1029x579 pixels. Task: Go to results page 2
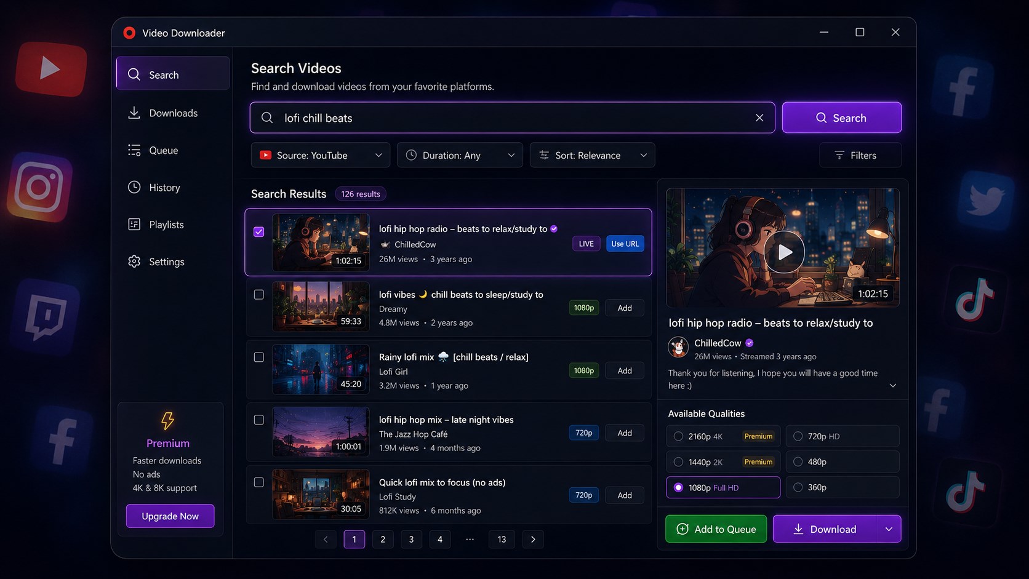(x=383, y=539)
